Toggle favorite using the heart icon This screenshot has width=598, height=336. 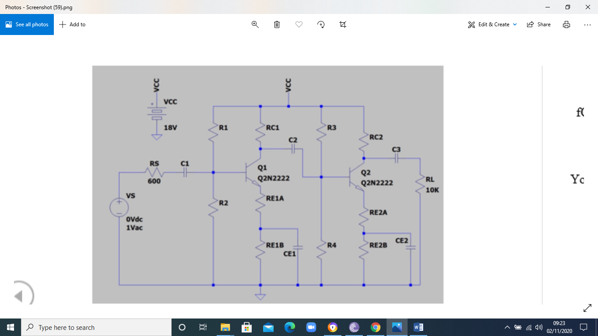[299, 24]
